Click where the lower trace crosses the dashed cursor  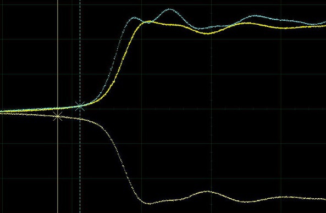coord(80,119)
